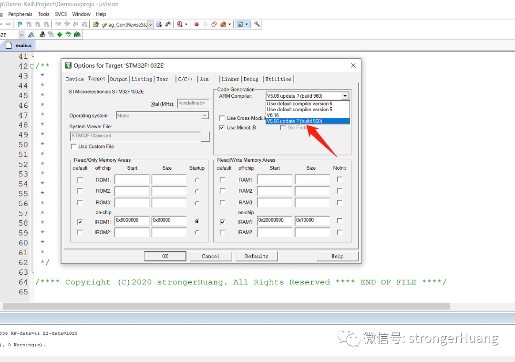Open the Utilities tab

tap(278, 79)
